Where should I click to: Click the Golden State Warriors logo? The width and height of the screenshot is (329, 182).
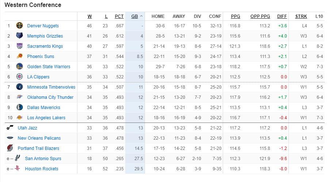pos(19,67)
